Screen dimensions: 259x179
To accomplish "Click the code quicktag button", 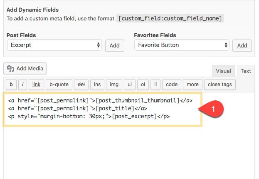I will click(172, 85).
